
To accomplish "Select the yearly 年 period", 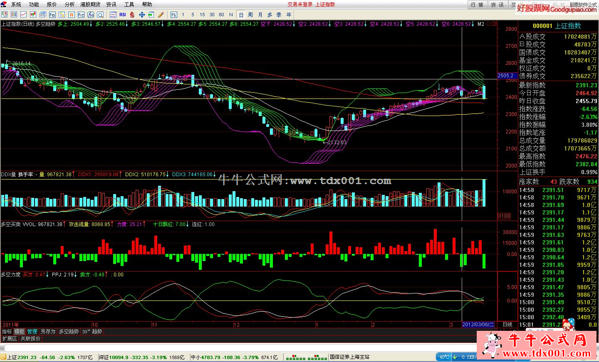I will coord(289,15).
